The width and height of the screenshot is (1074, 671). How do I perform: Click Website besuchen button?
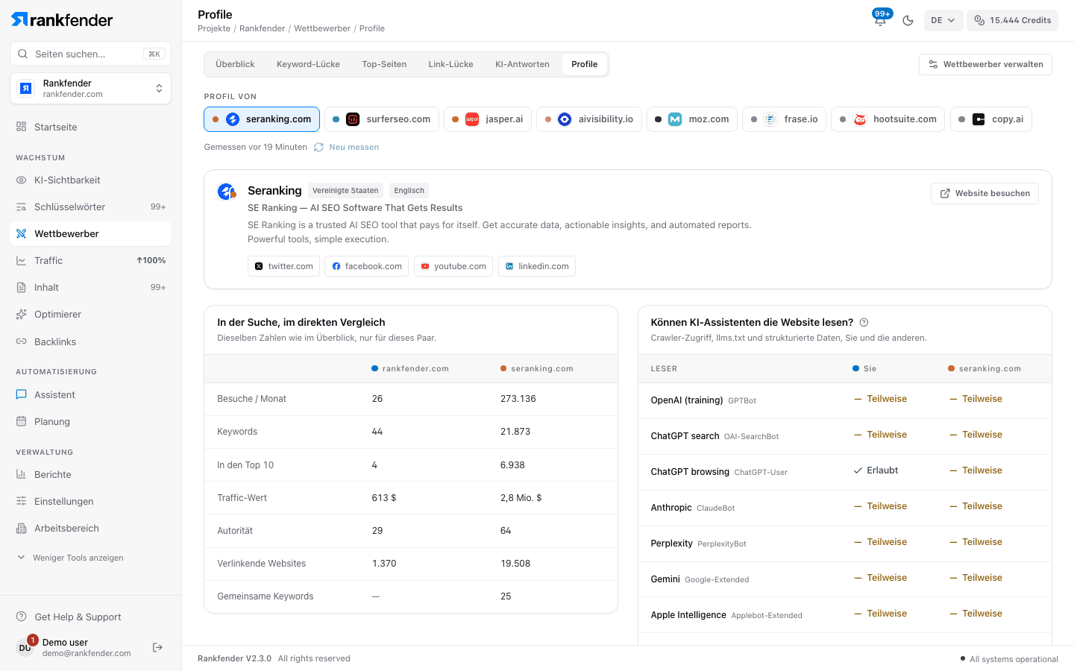click(x=984, y=193)
